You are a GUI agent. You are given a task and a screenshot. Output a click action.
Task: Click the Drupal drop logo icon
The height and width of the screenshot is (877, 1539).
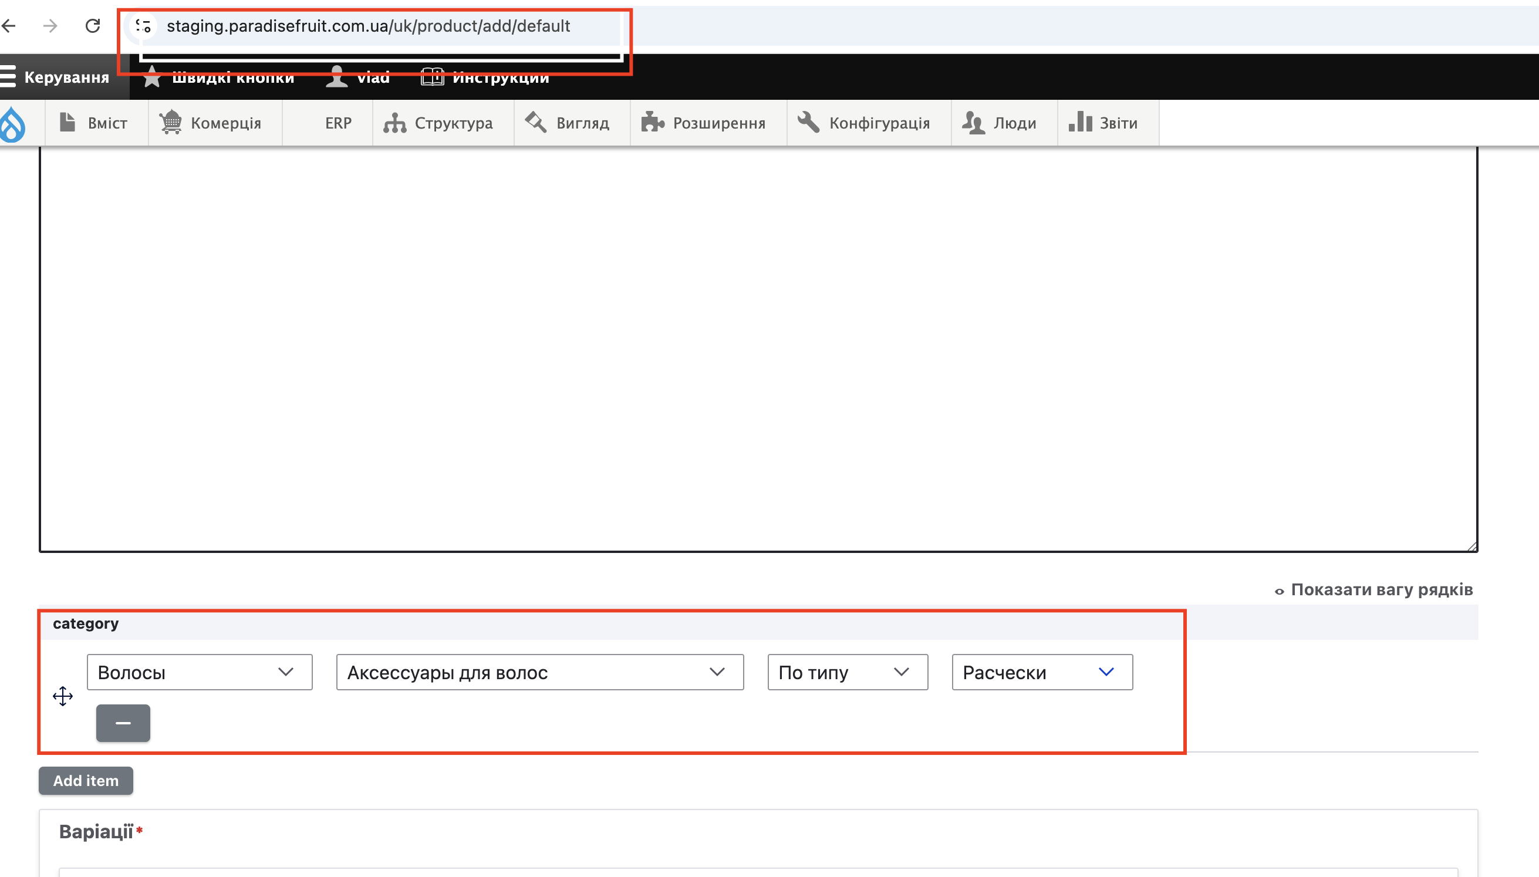14,124
